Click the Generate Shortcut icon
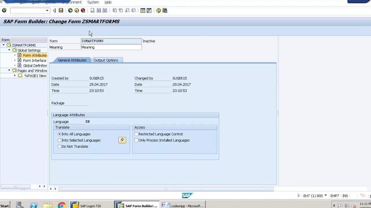 pyautogui.click(x=149, y=10)
